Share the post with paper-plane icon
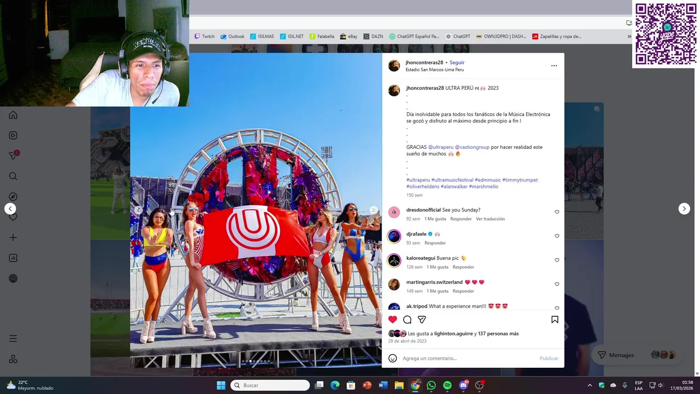 click(422, 320)
